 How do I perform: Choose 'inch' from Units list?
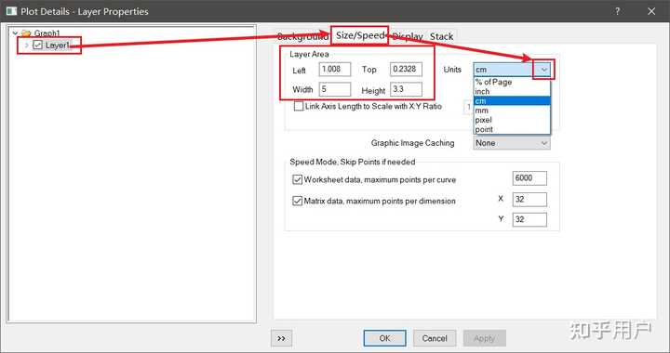point(512,91)
